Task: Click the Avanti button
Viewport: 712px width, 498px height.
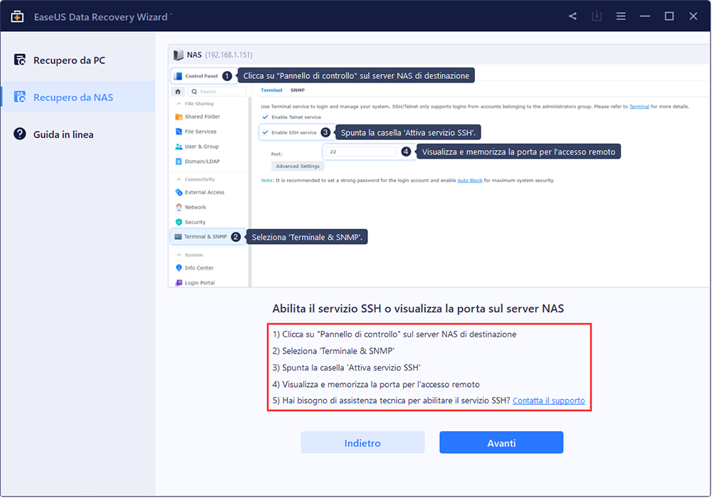Action: pyautogui.click(x=501, y=443)
